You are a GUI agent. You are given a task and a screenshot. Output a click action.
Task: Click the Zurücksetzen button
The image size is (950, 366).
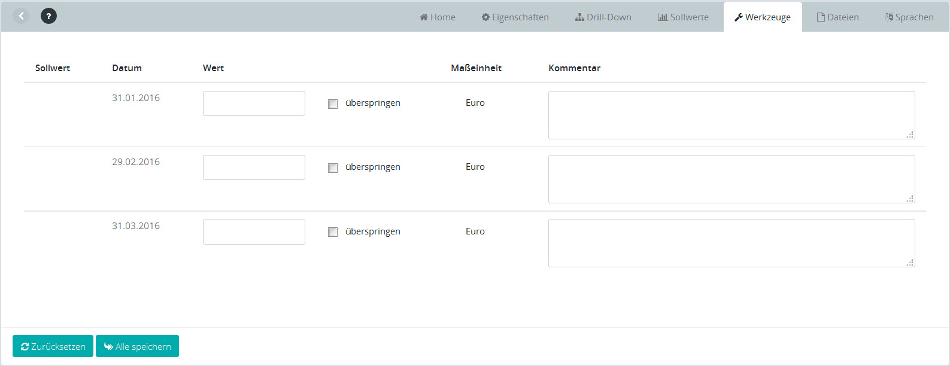53,346
